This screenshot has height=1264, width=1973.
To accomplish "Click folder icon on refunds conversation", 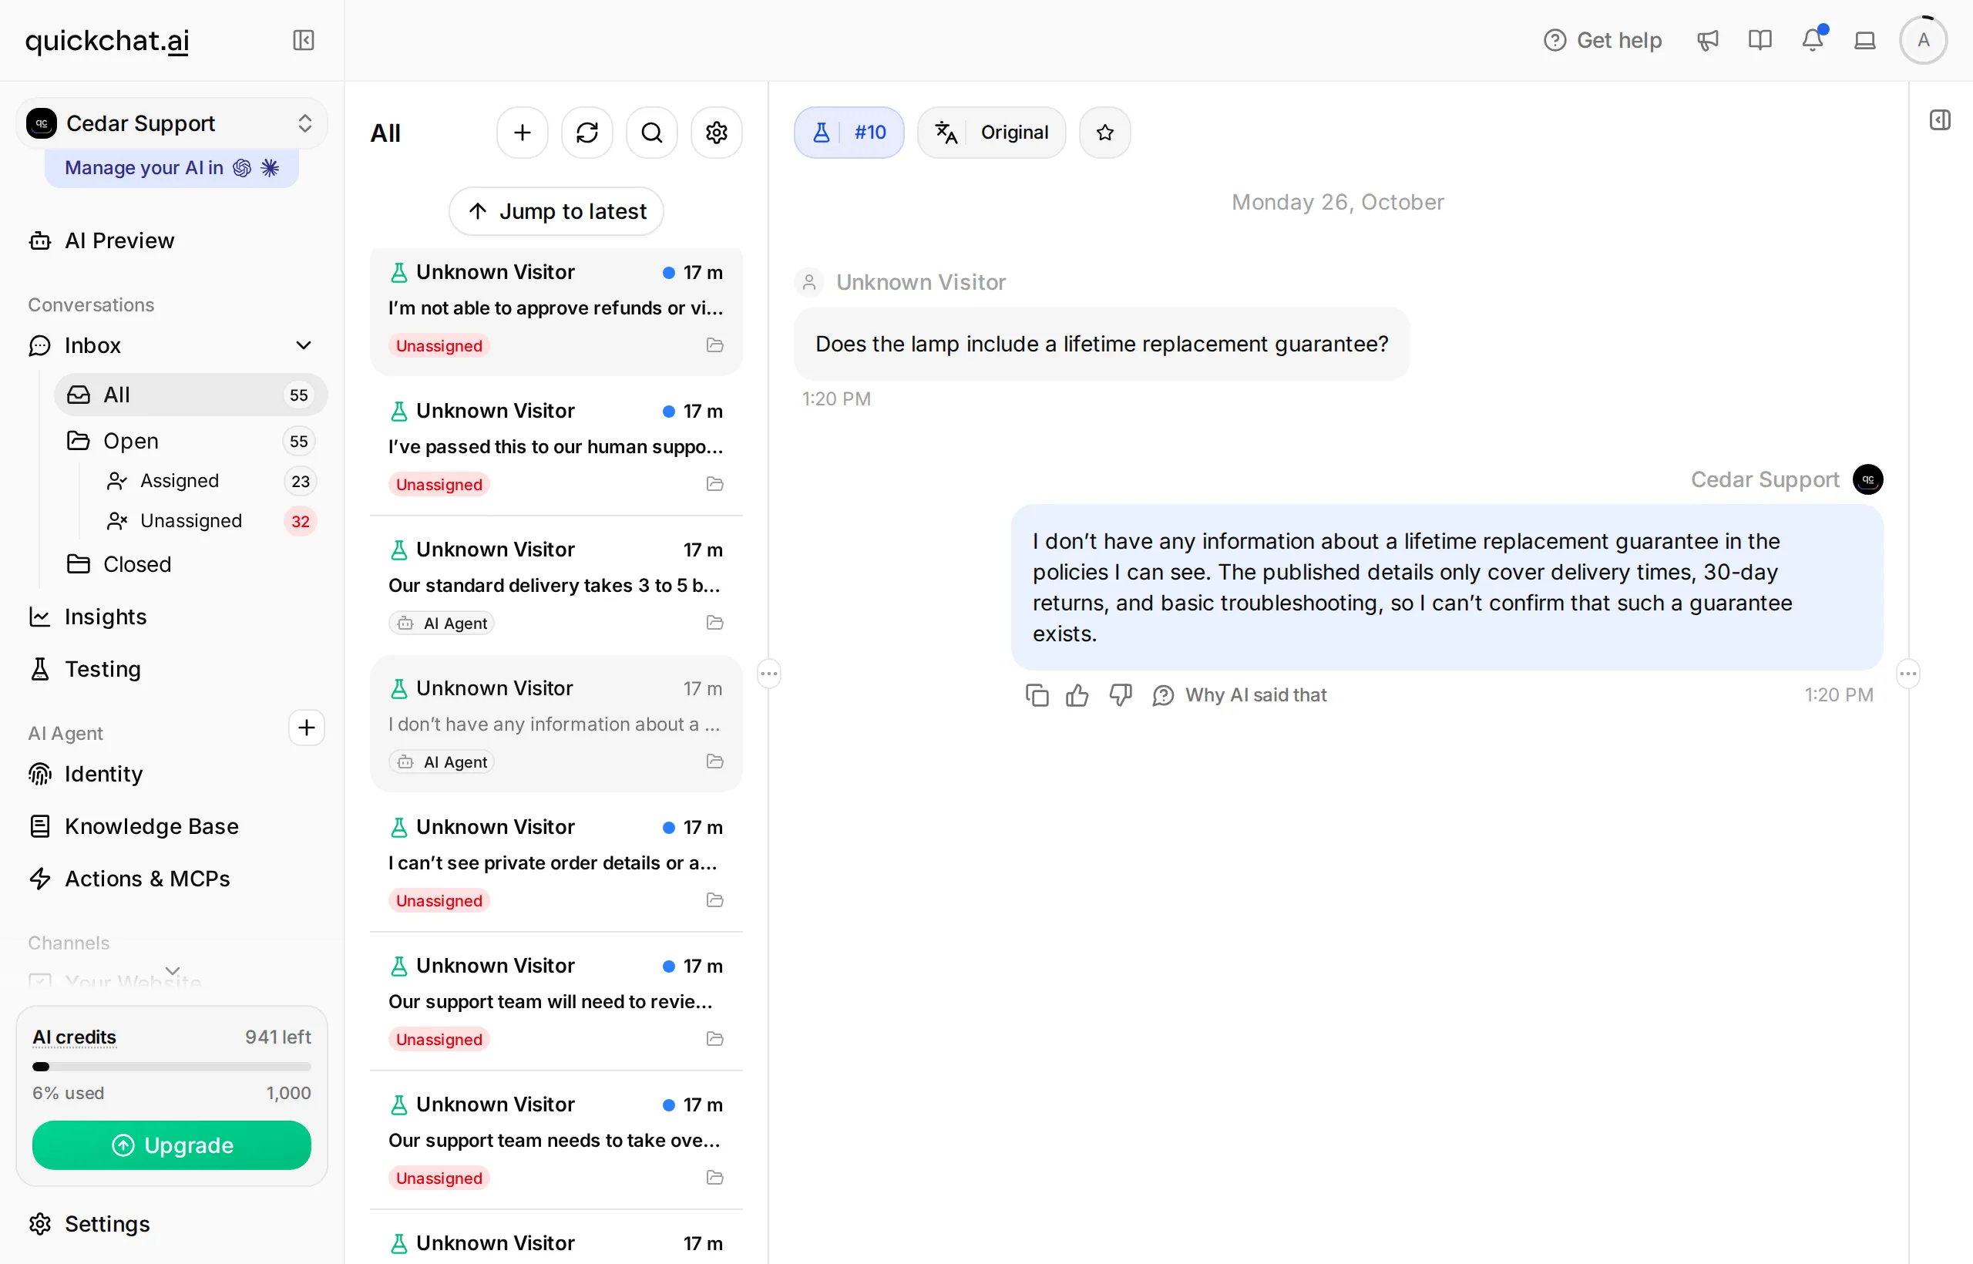I will [715, 345].
